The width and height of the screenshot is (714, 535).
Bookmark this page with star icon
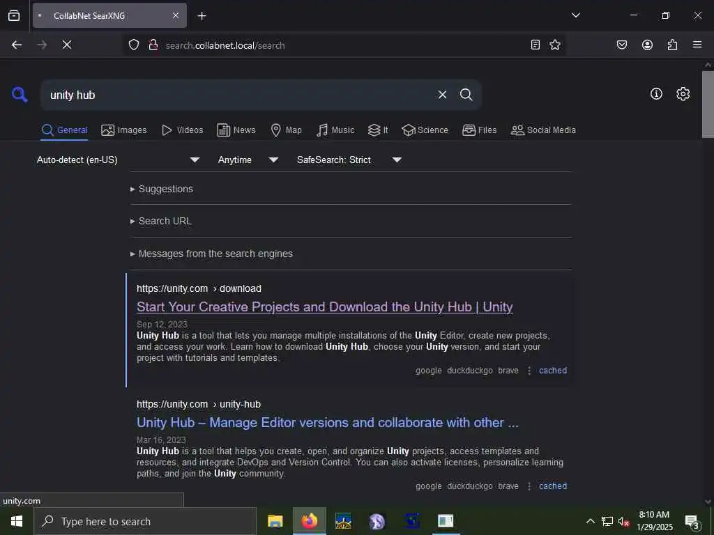tap(554, 45)
